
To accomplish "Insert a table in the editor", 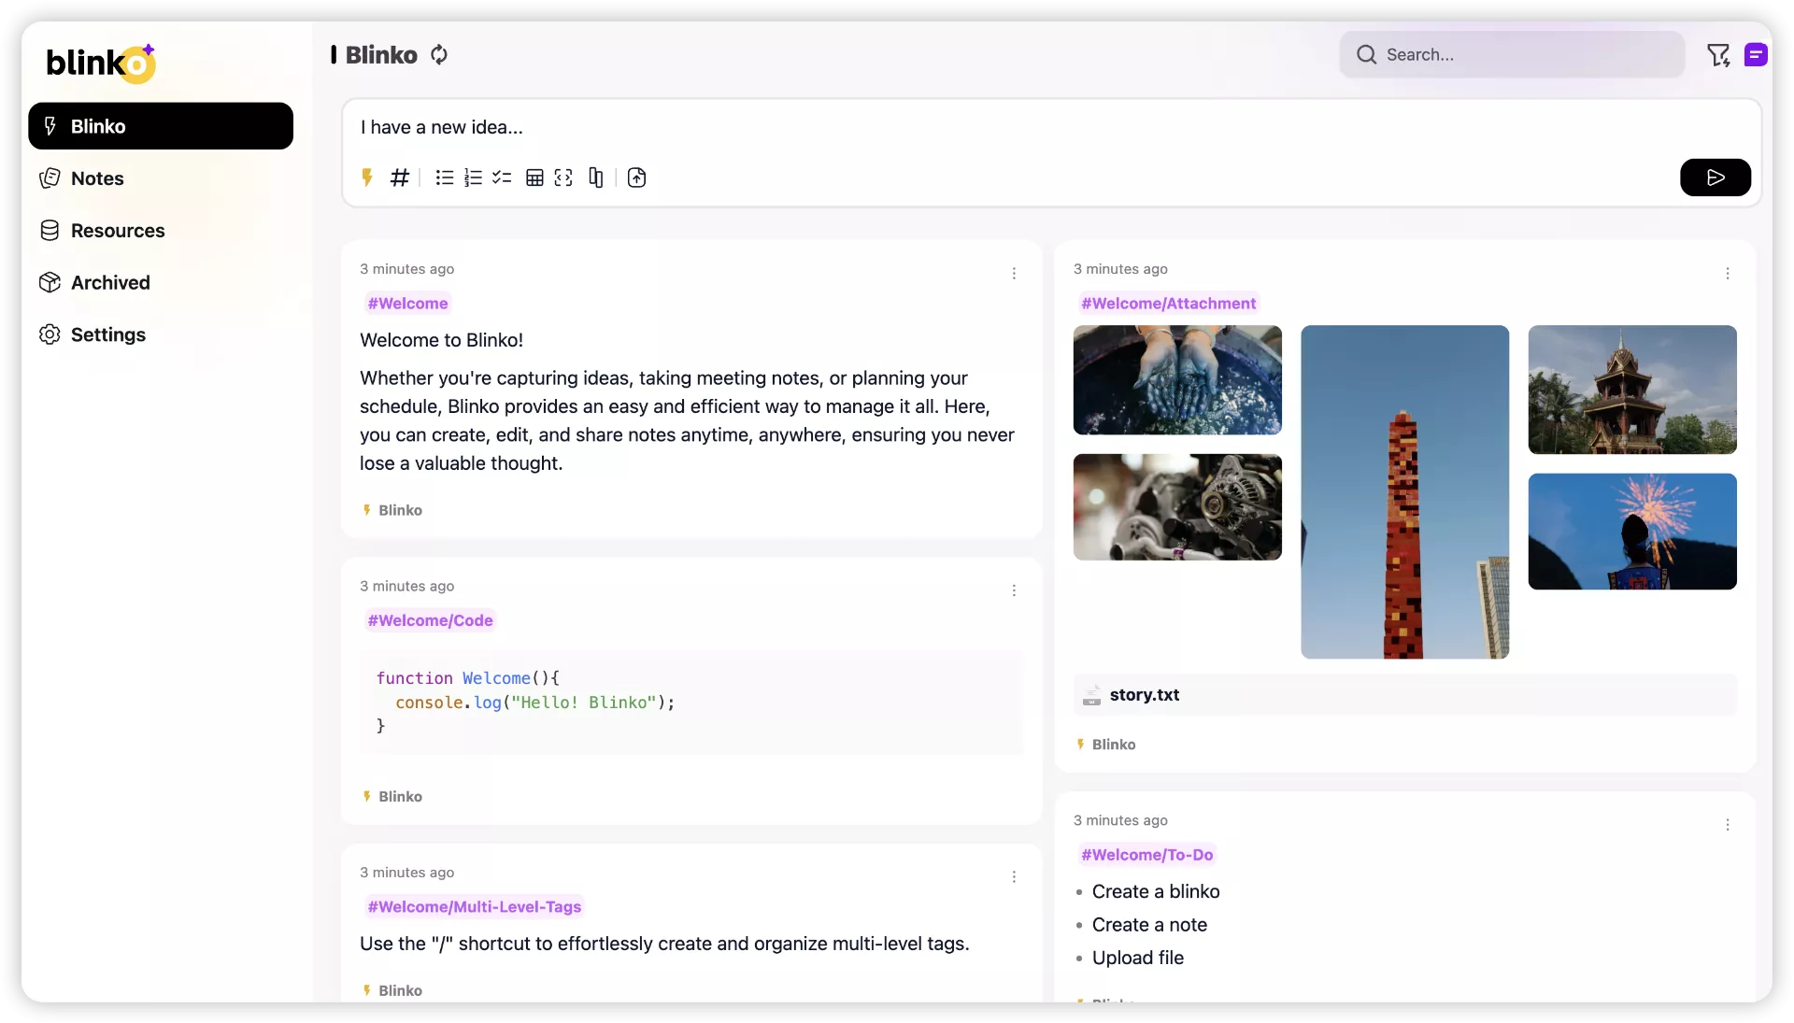I will pos(534,178).
